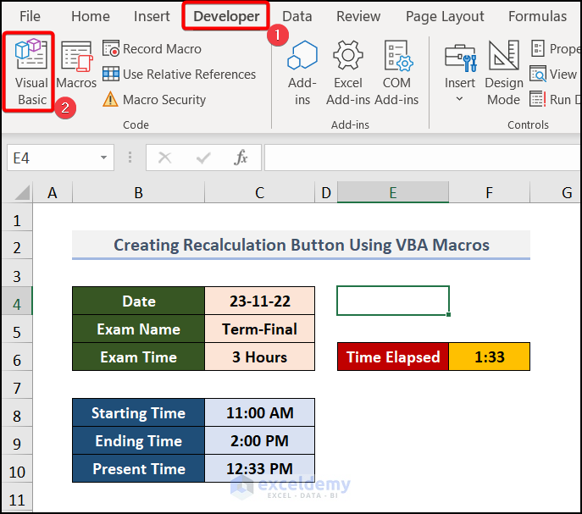Click the 'Starting Time' cell

pyautogui.click(x=138, y=412)
